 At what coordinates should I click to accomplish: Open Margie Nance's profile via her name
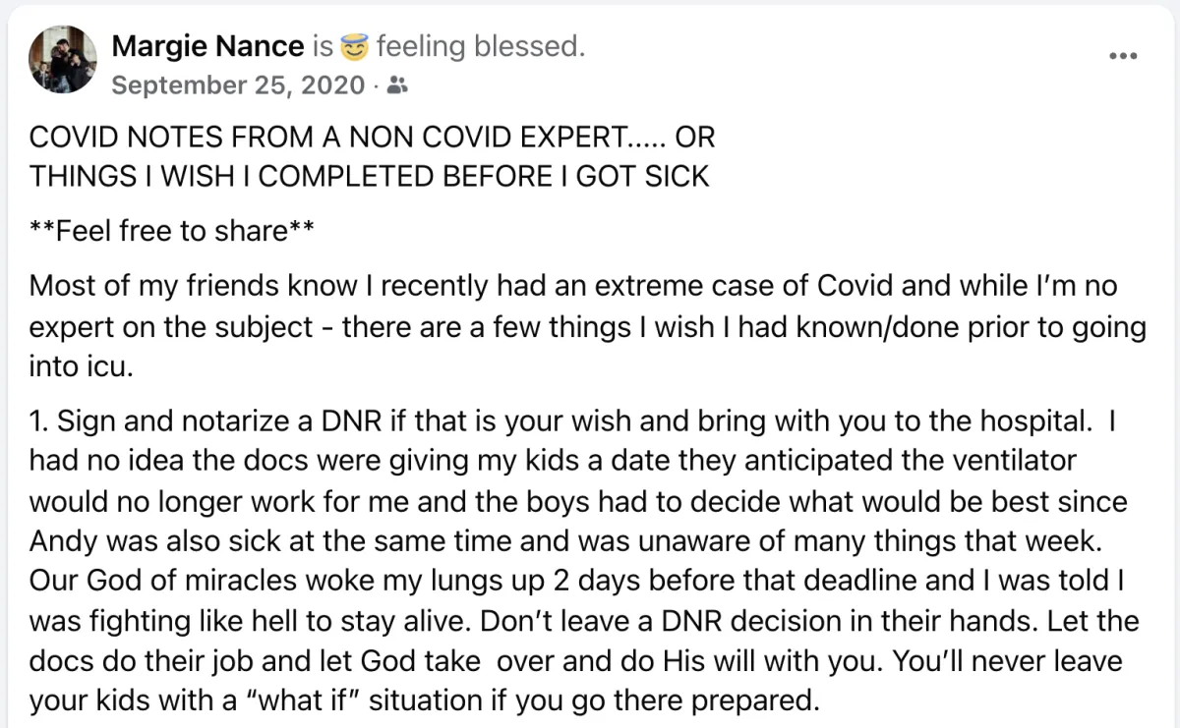(208, 45)
